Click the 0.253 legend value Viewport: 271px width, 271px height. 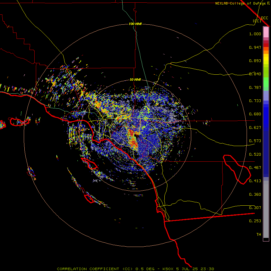tap(255, 221)
